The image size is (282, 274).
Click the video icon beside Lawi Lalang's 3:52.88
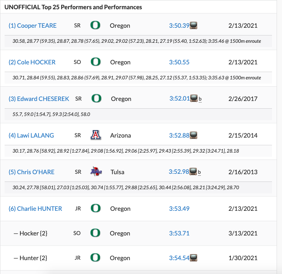194,135
